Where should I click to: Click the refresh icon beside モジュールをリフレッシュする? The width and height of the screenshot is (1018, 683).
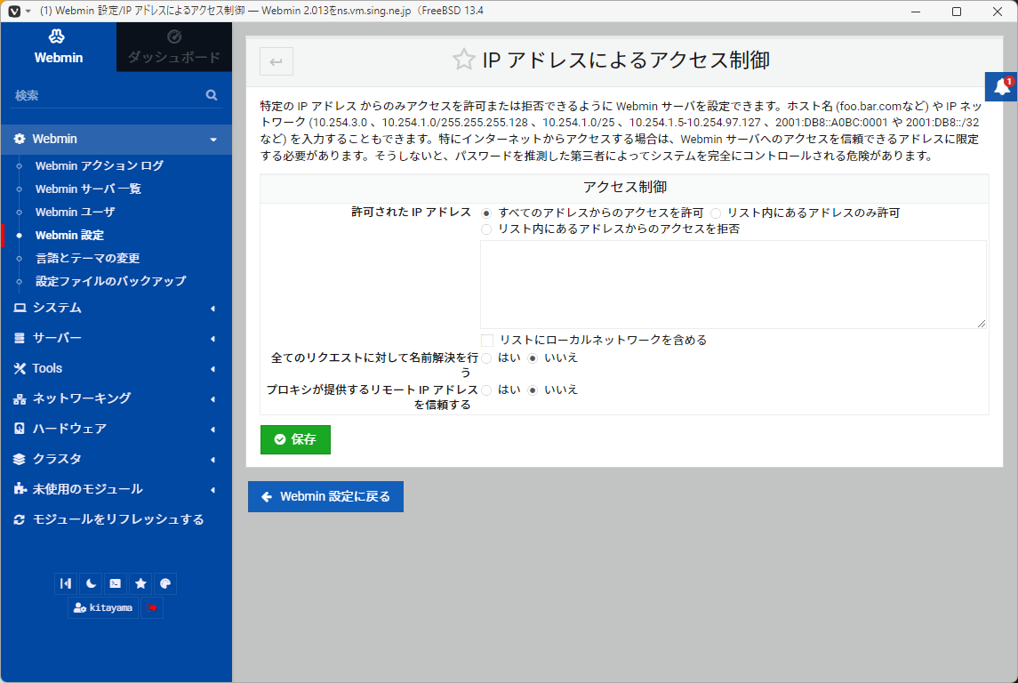tap(20, 519)
